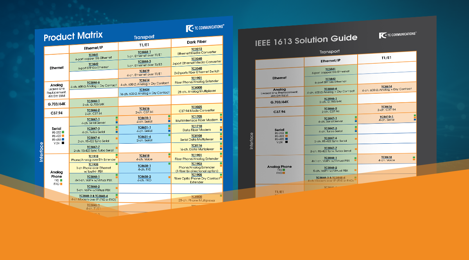Click TC8800 Phone Multiplexer cell
Screen dimensions: 469x260
pos(197,198)
